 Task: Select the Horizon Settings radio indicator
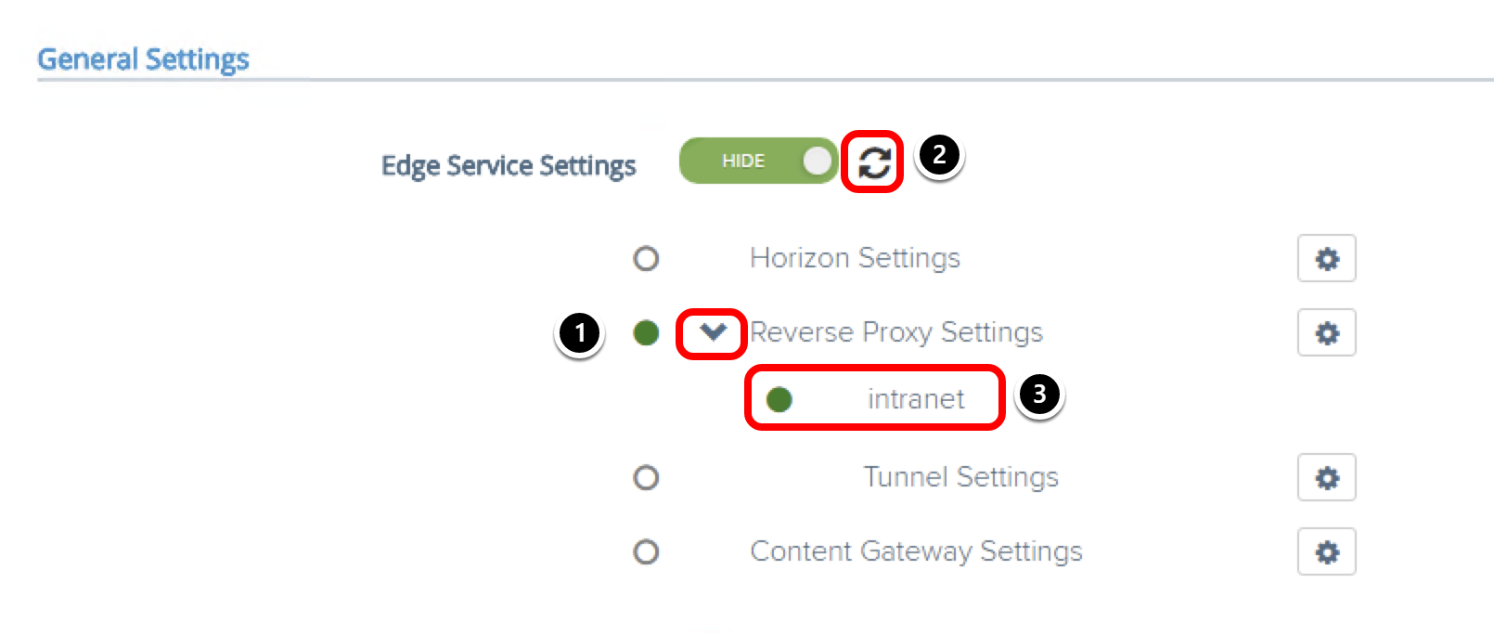pos(647,258)
